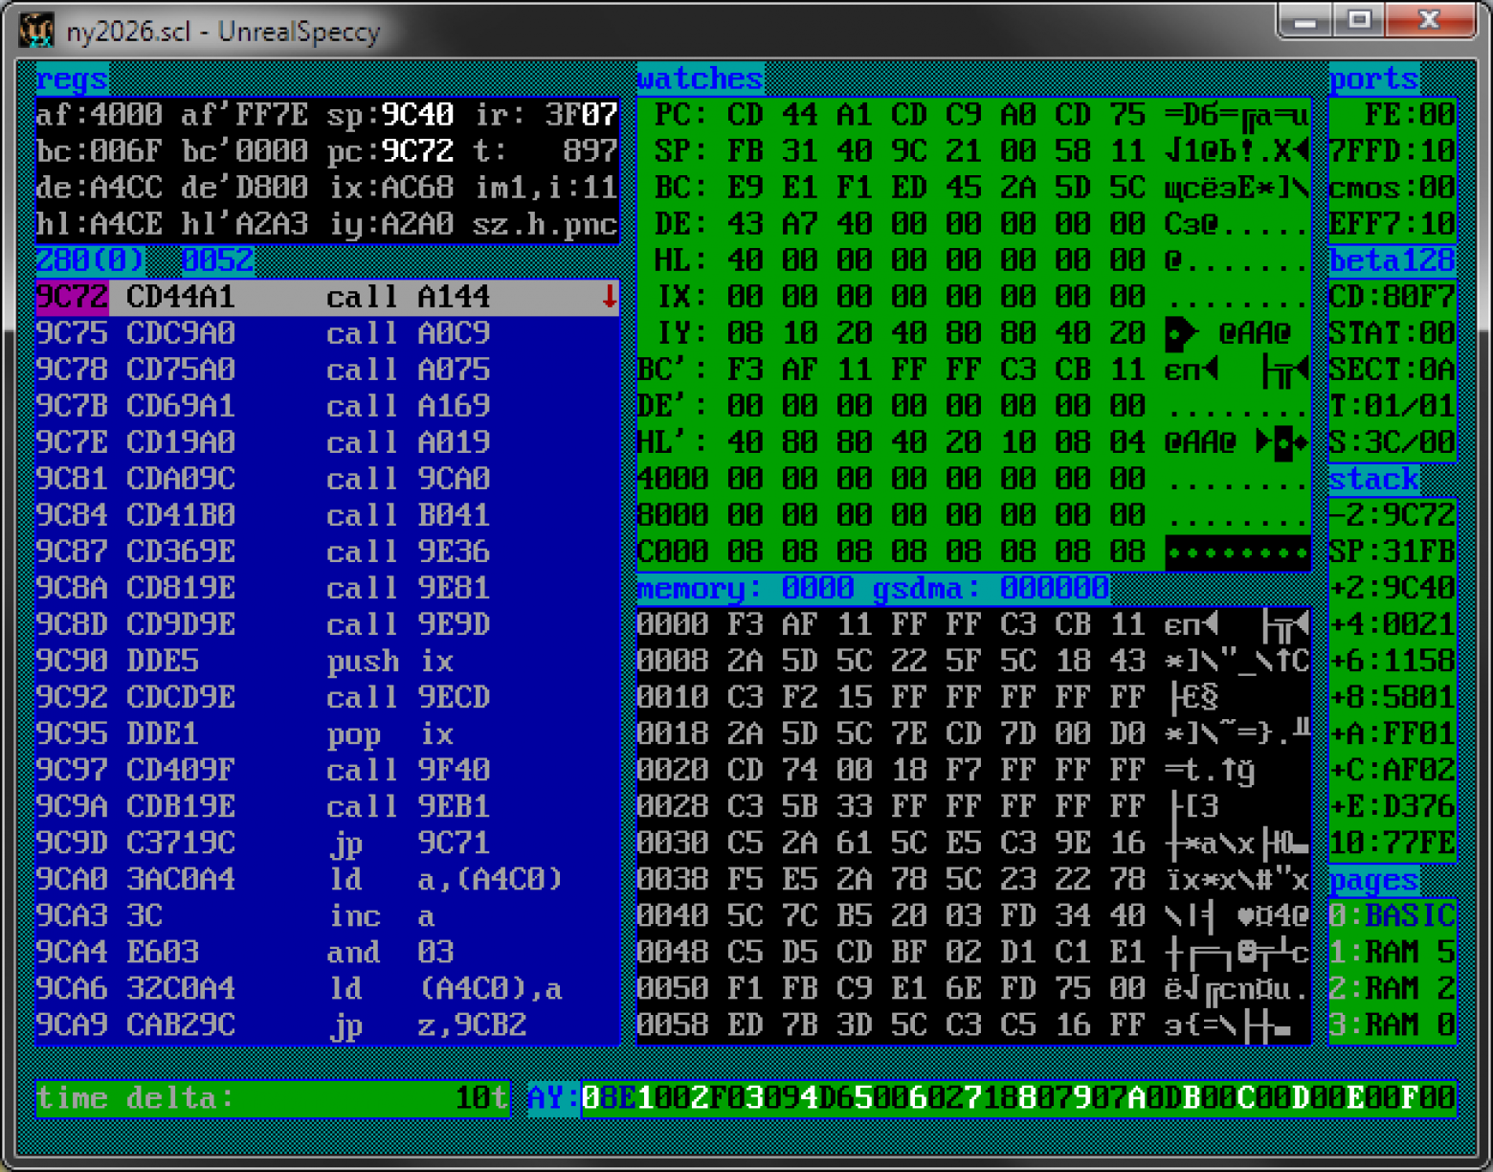Expand the watches panel header

tap(700, 79)
